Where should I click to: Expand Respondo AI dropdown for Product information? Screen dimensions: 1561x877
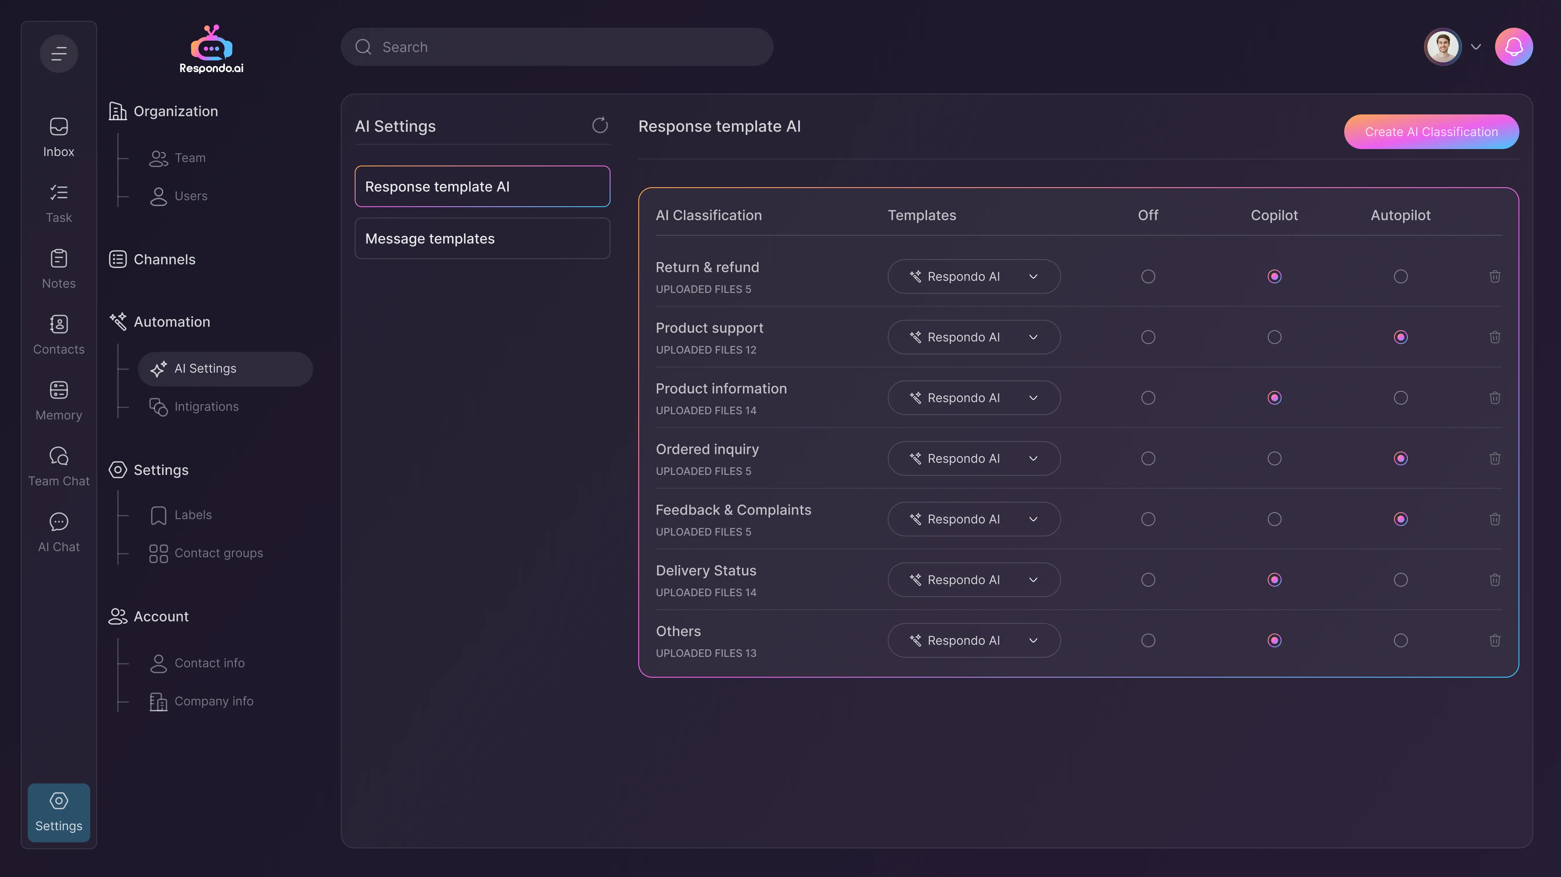pyautogui.click(x=973, y=398)
